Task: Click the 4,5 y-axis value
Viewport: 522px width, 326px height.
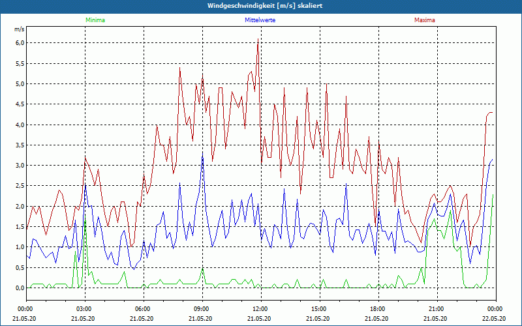Action: 19,104
